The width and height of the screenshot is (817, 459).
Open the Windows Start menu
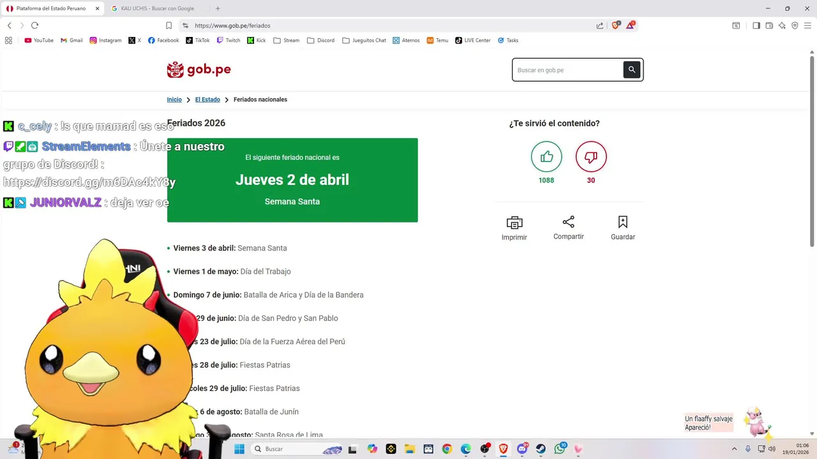239,449
